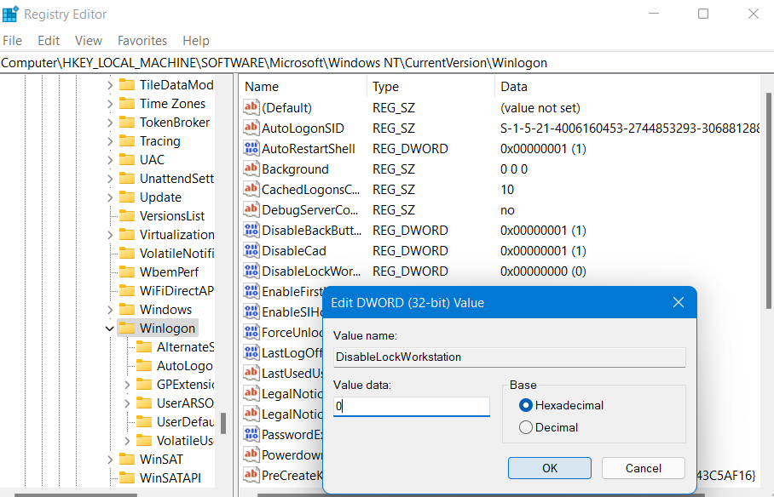Click the Value data input field
The image size is (774, 497).
click(412, 407)
